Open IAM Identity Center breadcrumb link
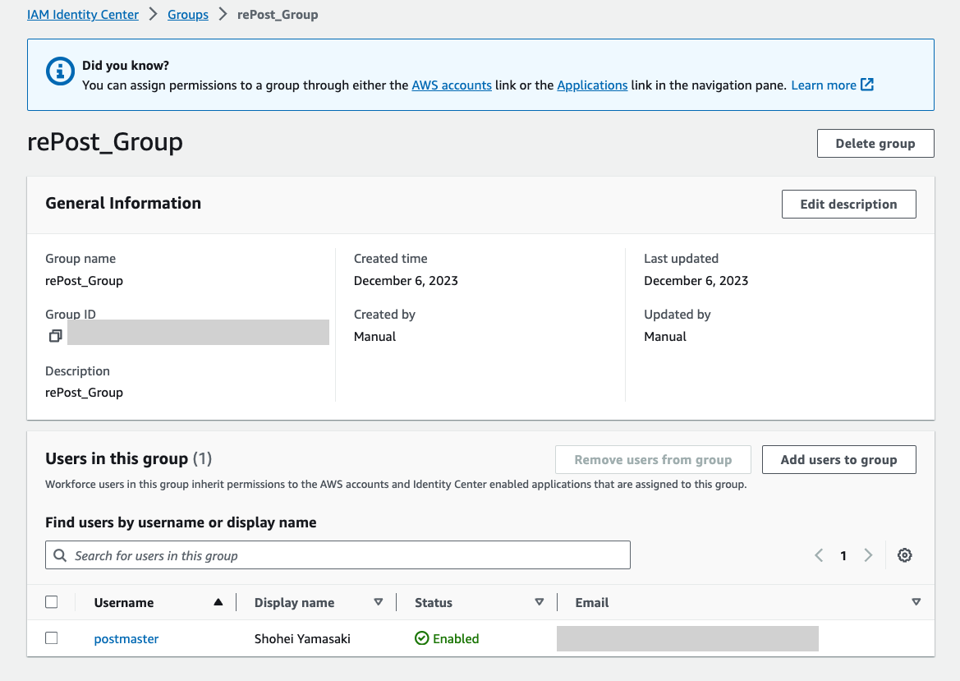960x681 pixels. [82, 14]
